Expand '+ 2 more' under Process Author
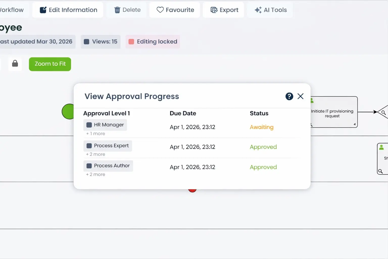388x259 pixels. (95, 175)
